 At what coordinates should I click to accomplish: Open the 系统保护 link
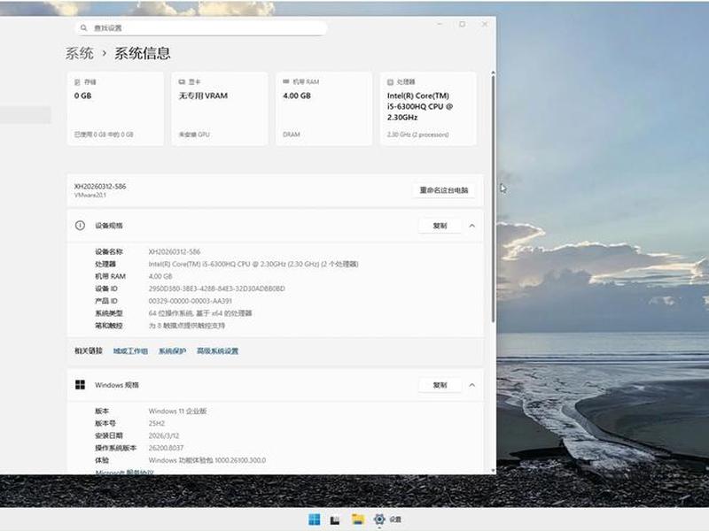(172, 350)
